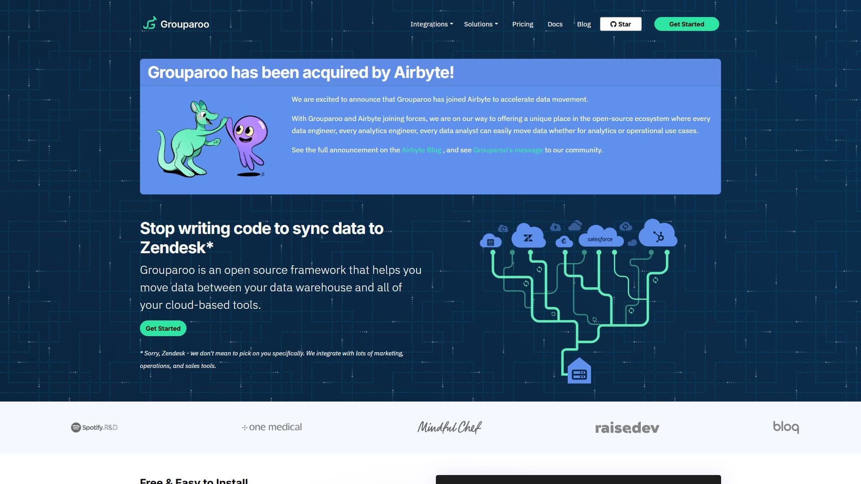Open the Integrations dropdown menu

pos(431,24)
